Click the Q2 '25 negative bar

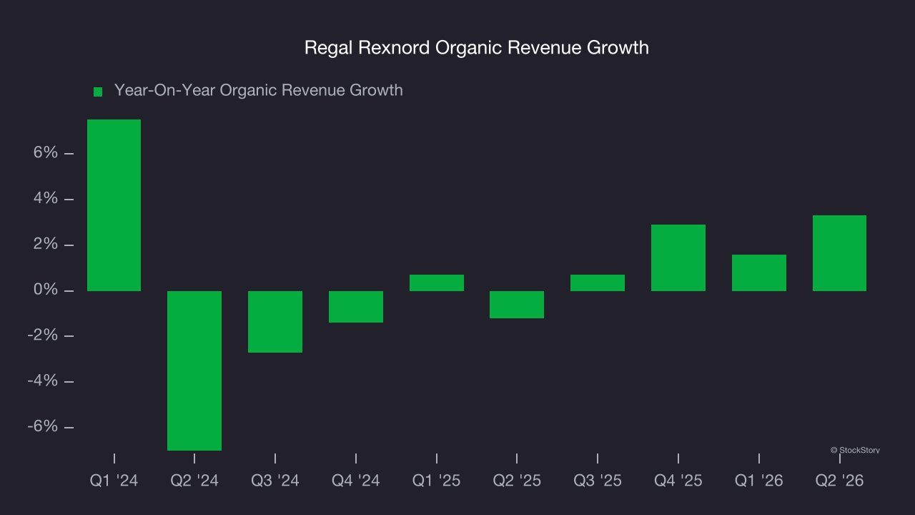coord(517,305)
